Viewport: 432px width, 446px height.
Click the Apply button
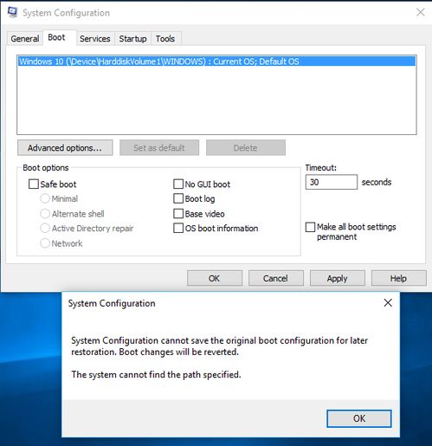click(x=338, y=278)
